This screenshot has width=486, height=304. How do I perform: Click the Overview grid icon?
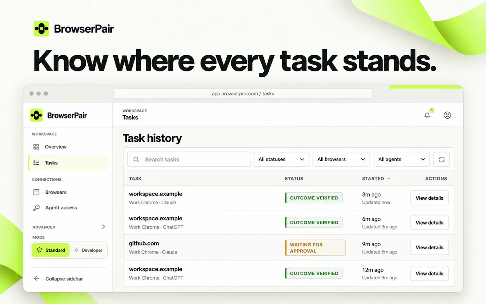[x=36, y=147]
